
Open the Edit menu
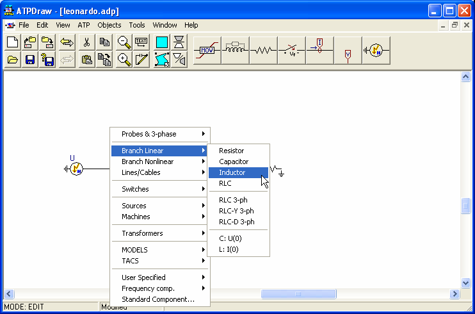click(42, 25)
